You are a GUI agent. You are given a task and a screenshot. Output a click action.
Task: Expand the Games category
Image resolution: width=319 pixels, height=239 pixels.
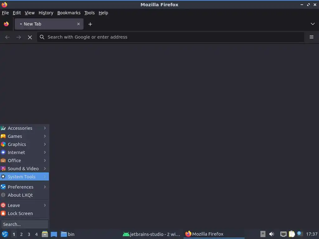(x=24, y=136)
